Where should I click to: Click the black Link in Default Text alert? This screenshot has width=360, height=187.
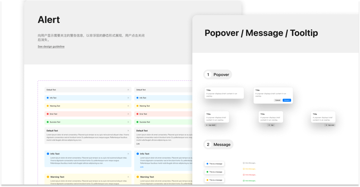coord(138,144)
